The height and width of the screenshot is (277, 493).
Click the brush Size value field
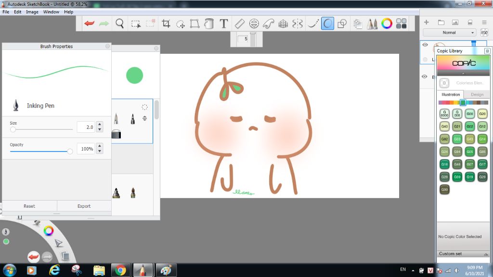click(x=86, y=127)
